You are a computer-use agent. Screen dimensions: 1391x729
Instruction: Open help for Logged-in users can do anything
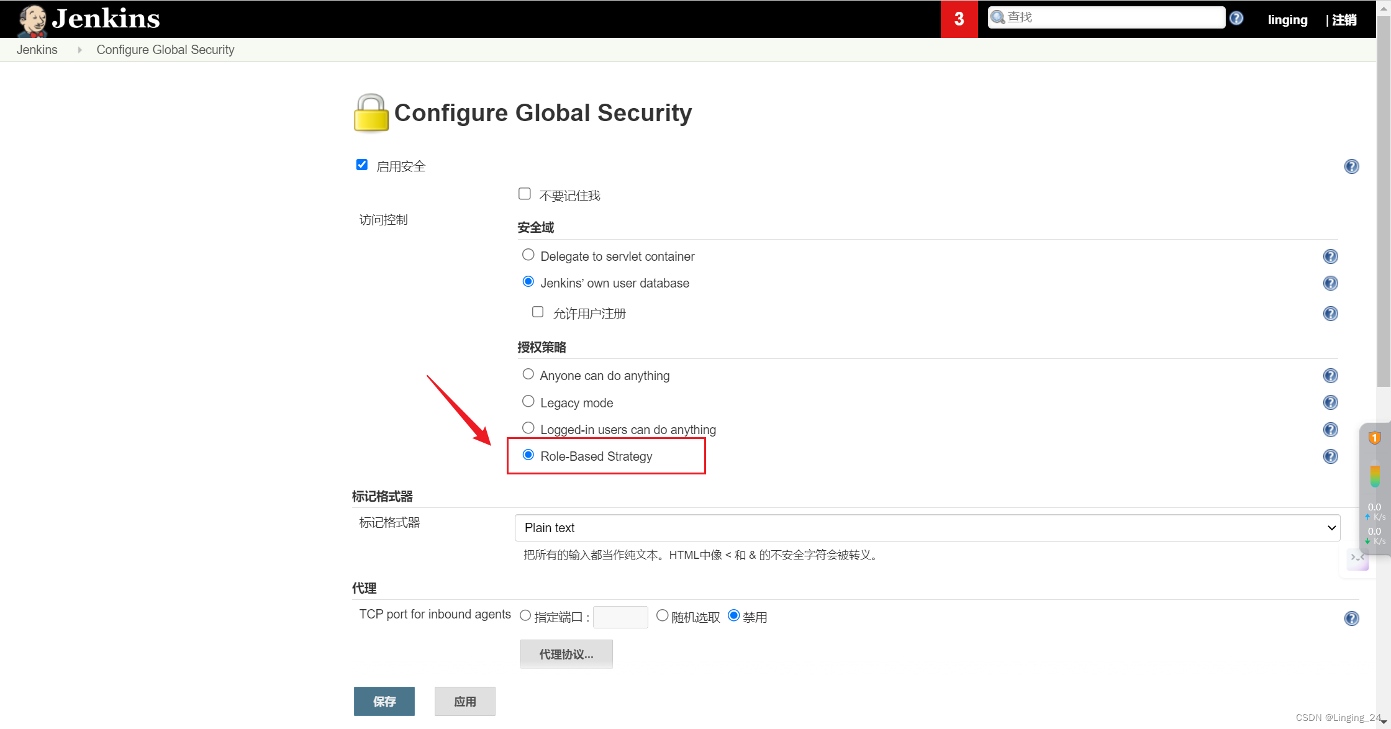pyautogui.click(x=1330, y=430)
